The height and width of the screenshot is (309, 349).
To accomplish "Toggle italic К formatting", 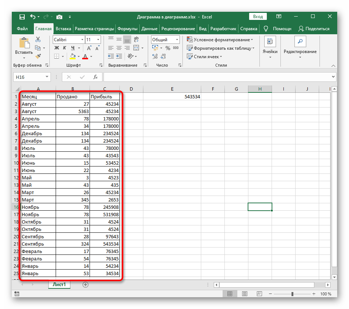I will (64, 48).
